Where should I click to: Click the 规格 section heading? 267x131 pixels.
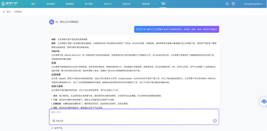pos(54,63)
